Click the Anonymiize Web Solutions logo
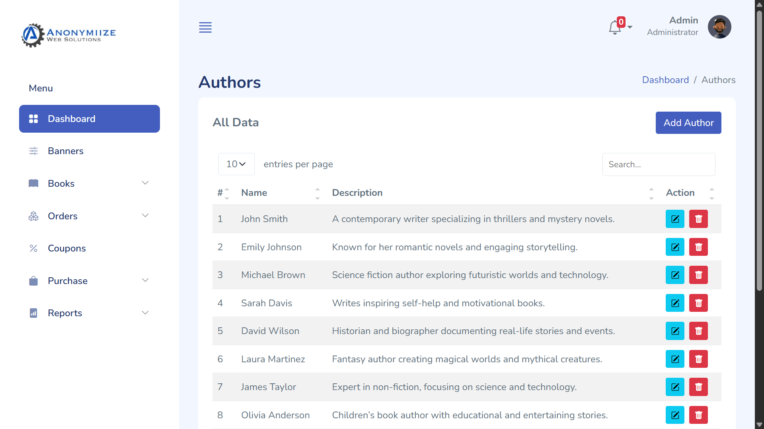 (x=68, y=35)
